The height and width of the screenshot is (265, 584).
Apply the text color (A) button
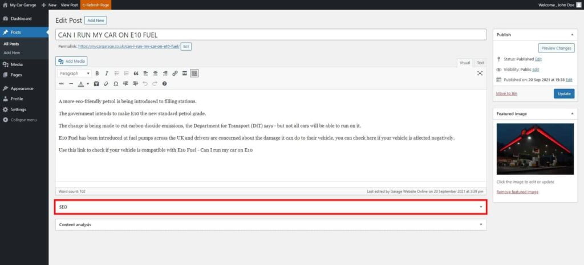pyautogui.click(x=80, y=84)
